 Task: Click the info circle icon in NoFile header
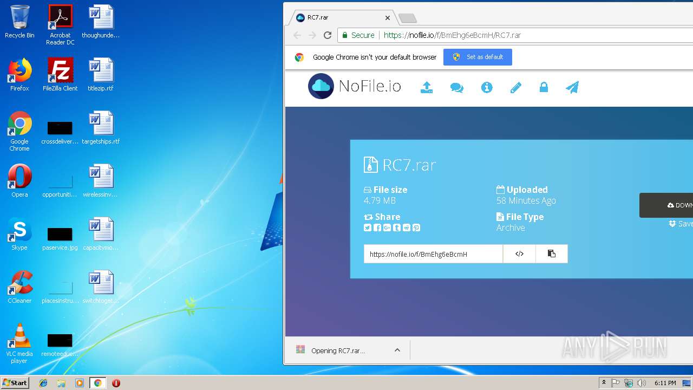487,87
